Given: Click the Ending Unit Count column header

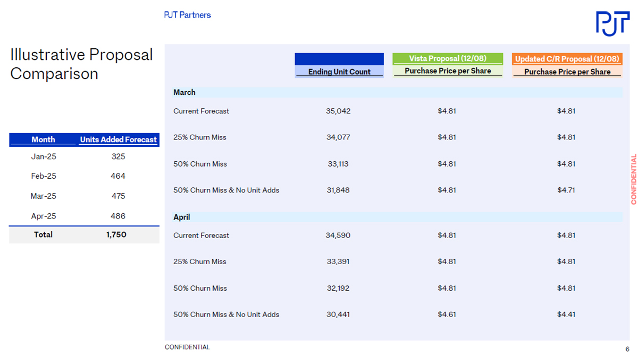Looking at the screenshot, I should tap(339, 72).
